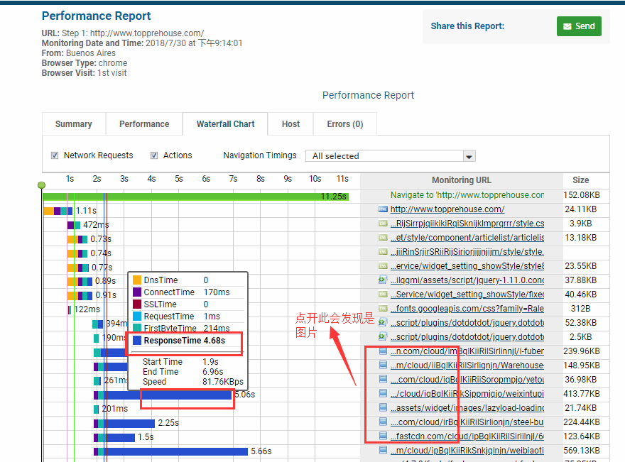Toggle the Network Requests checkbox
Screen dimensions: 625x462
click(x=55, y=155)
